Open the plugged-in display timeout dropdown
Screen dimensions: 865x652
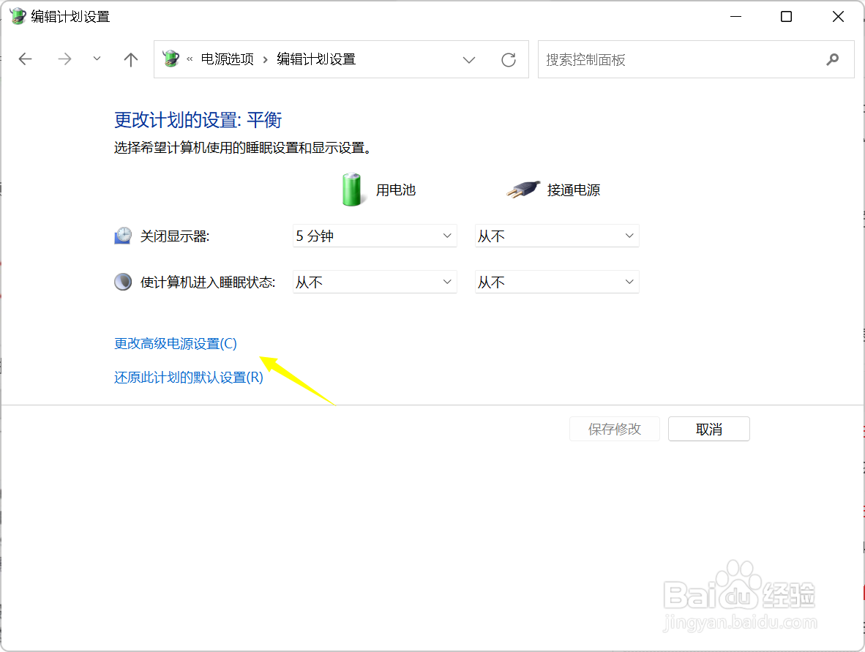(557, 236)
